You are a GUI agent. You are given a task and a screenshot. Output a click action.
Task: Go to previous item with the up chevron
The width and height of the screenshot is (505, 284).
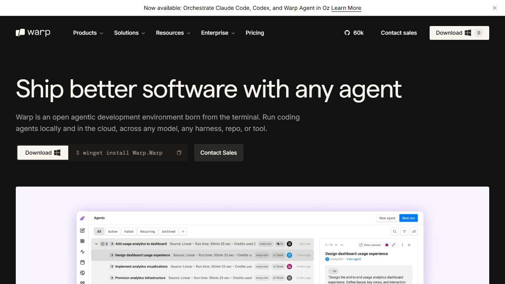click(342, 245)
